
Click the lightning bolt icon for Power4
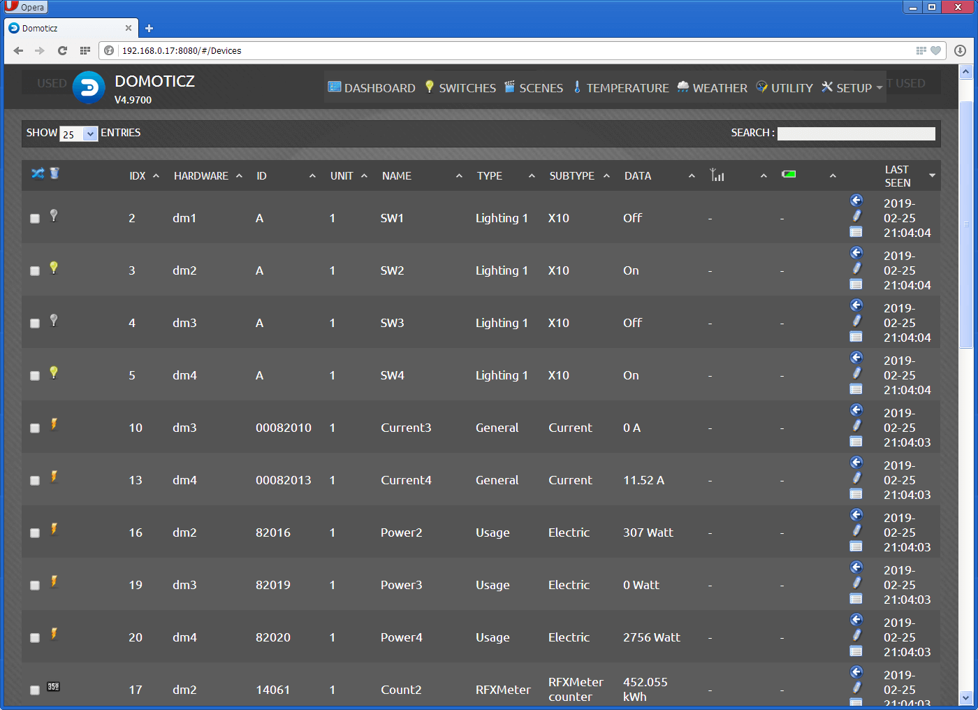[x=54, y=635]
